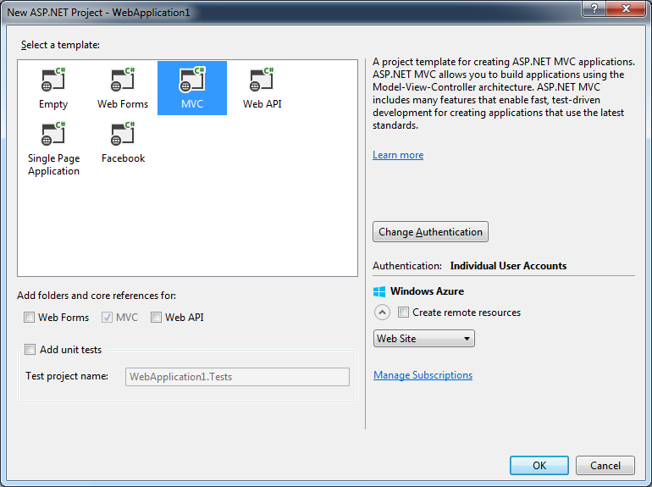Close the New ASP.NET Project dialog
The image size is (652, 487).
pos(627,8)
